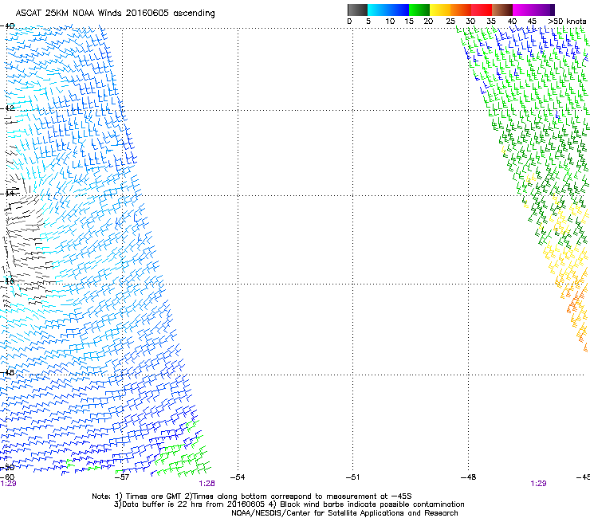Click the -48 latitude axis label on left

click(7, 372)
